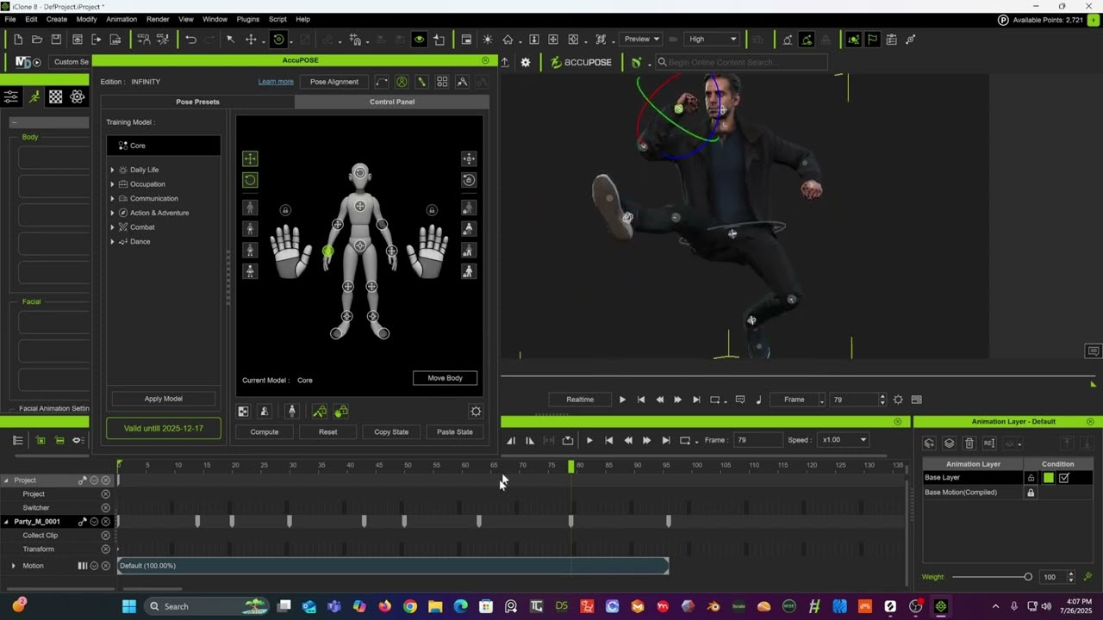Click the Apply Model button
The height and width of the screenshot is (620, 1103).
(x=163, y=399)
